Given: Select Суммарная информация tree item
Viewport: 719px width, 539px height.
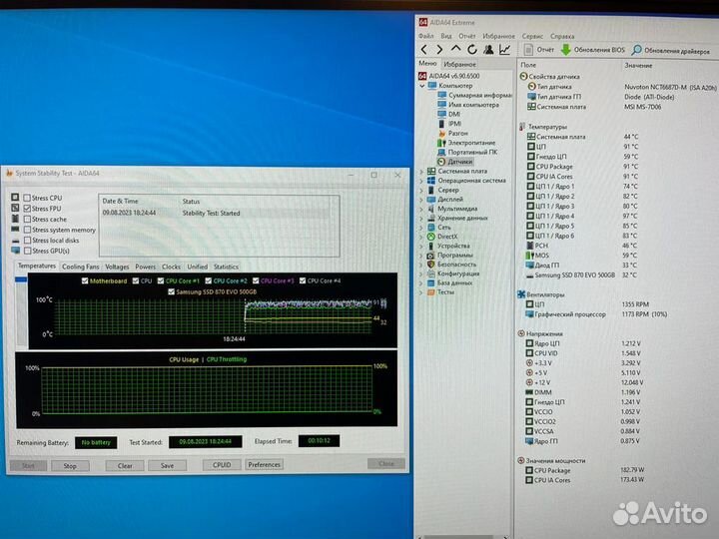Looking at the screenshot, I should 474,96.
